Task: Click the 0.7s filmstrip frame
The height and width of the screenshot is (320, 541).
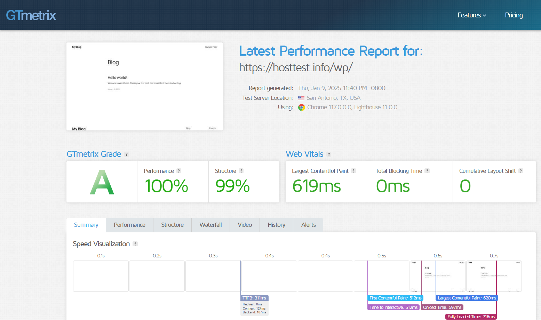Action: (494, 276)
